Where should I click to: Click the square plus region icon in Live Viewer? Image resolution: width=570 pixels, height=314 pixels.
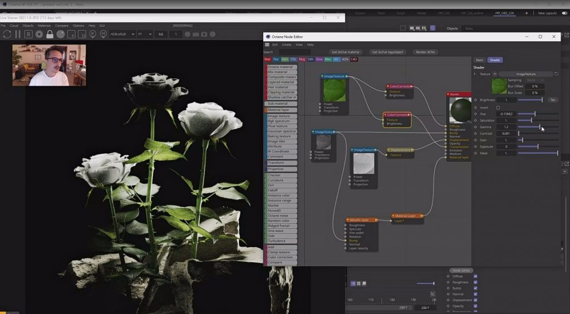pyautogui.click(x=71, y=34)
